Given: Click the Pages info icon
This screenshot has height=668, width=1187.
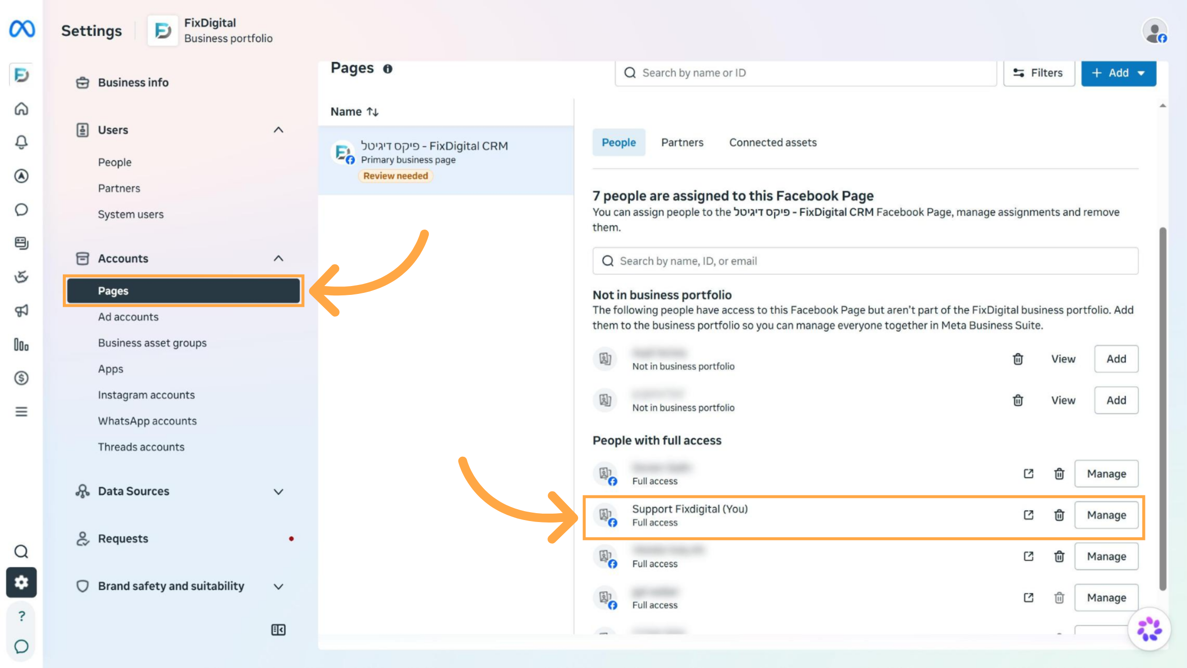Looking at the screenshot, I should pos(388,69).
